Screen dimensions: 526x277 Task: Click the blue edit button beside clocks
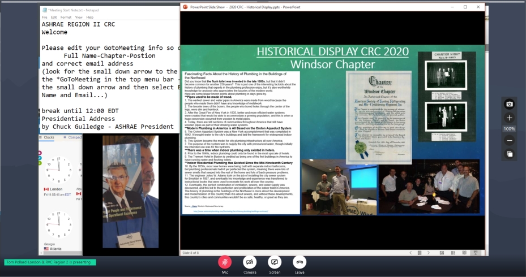pyautogui.click(x=40, y=158)
